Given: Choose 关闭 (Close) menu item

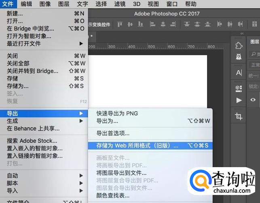Looking at the screenshot, I should (x=44, y=56).
